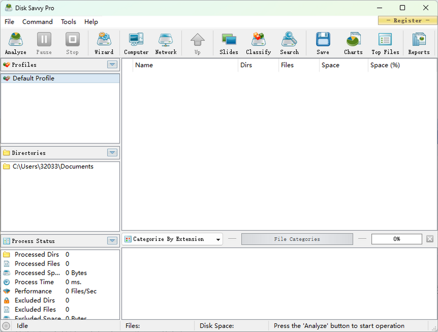Select the Default Profile entry

[x=34, y=78]
